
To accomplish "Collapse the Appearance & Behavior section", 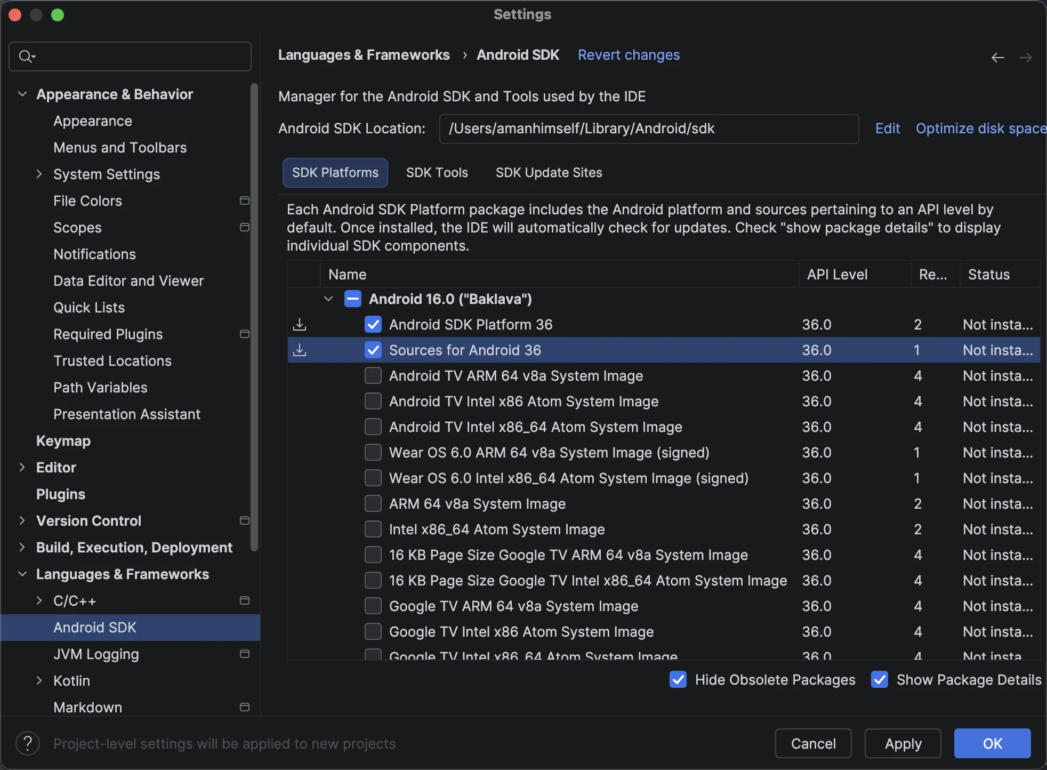I will click(x=22, y=94).
